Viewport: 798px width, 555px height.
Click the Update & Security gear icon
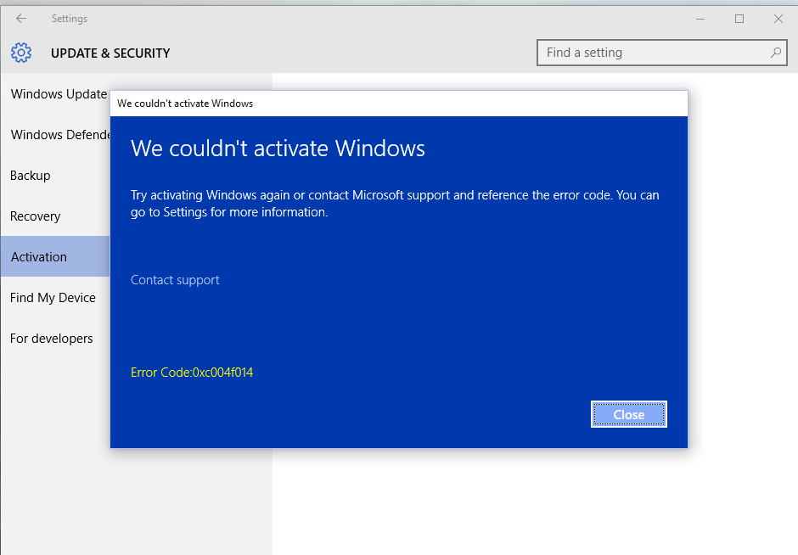coord(21,53)
